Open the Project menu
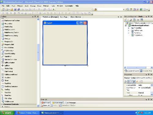Image resolution: width=153 pixels, height=115 pixels. point(20,6)
